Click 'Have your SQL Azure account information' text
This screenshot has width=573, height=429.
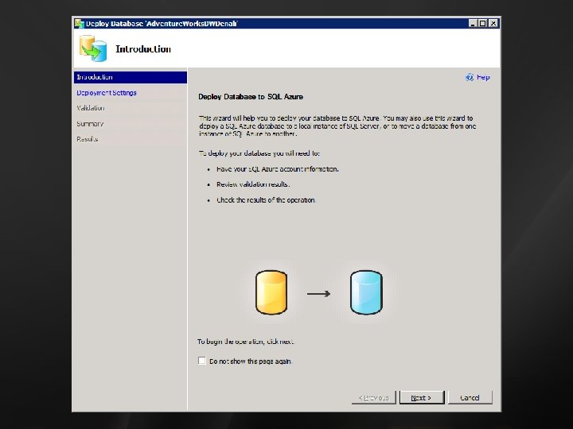tap(278, 169)
